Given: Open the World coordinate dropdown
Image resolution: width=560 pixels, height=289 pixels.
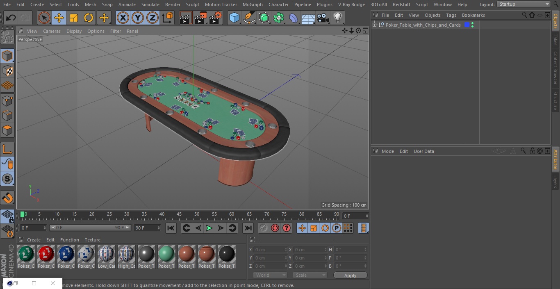Looking at the screenshot, I should (x=270, y=275).
